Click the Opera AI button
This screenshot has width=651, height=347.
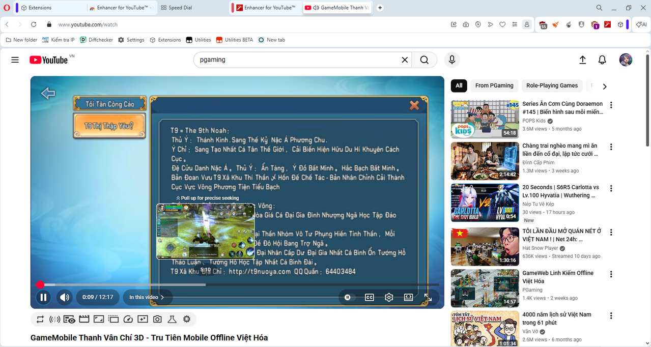click(x=641, y=24)
